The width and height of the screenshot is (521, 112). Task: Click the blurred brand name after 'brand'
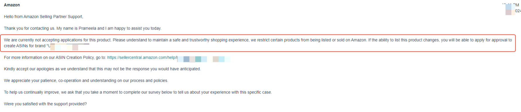(69, 46)
